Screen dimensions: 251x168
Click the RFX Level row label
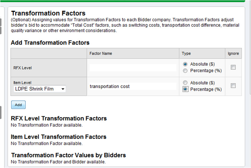23,68
